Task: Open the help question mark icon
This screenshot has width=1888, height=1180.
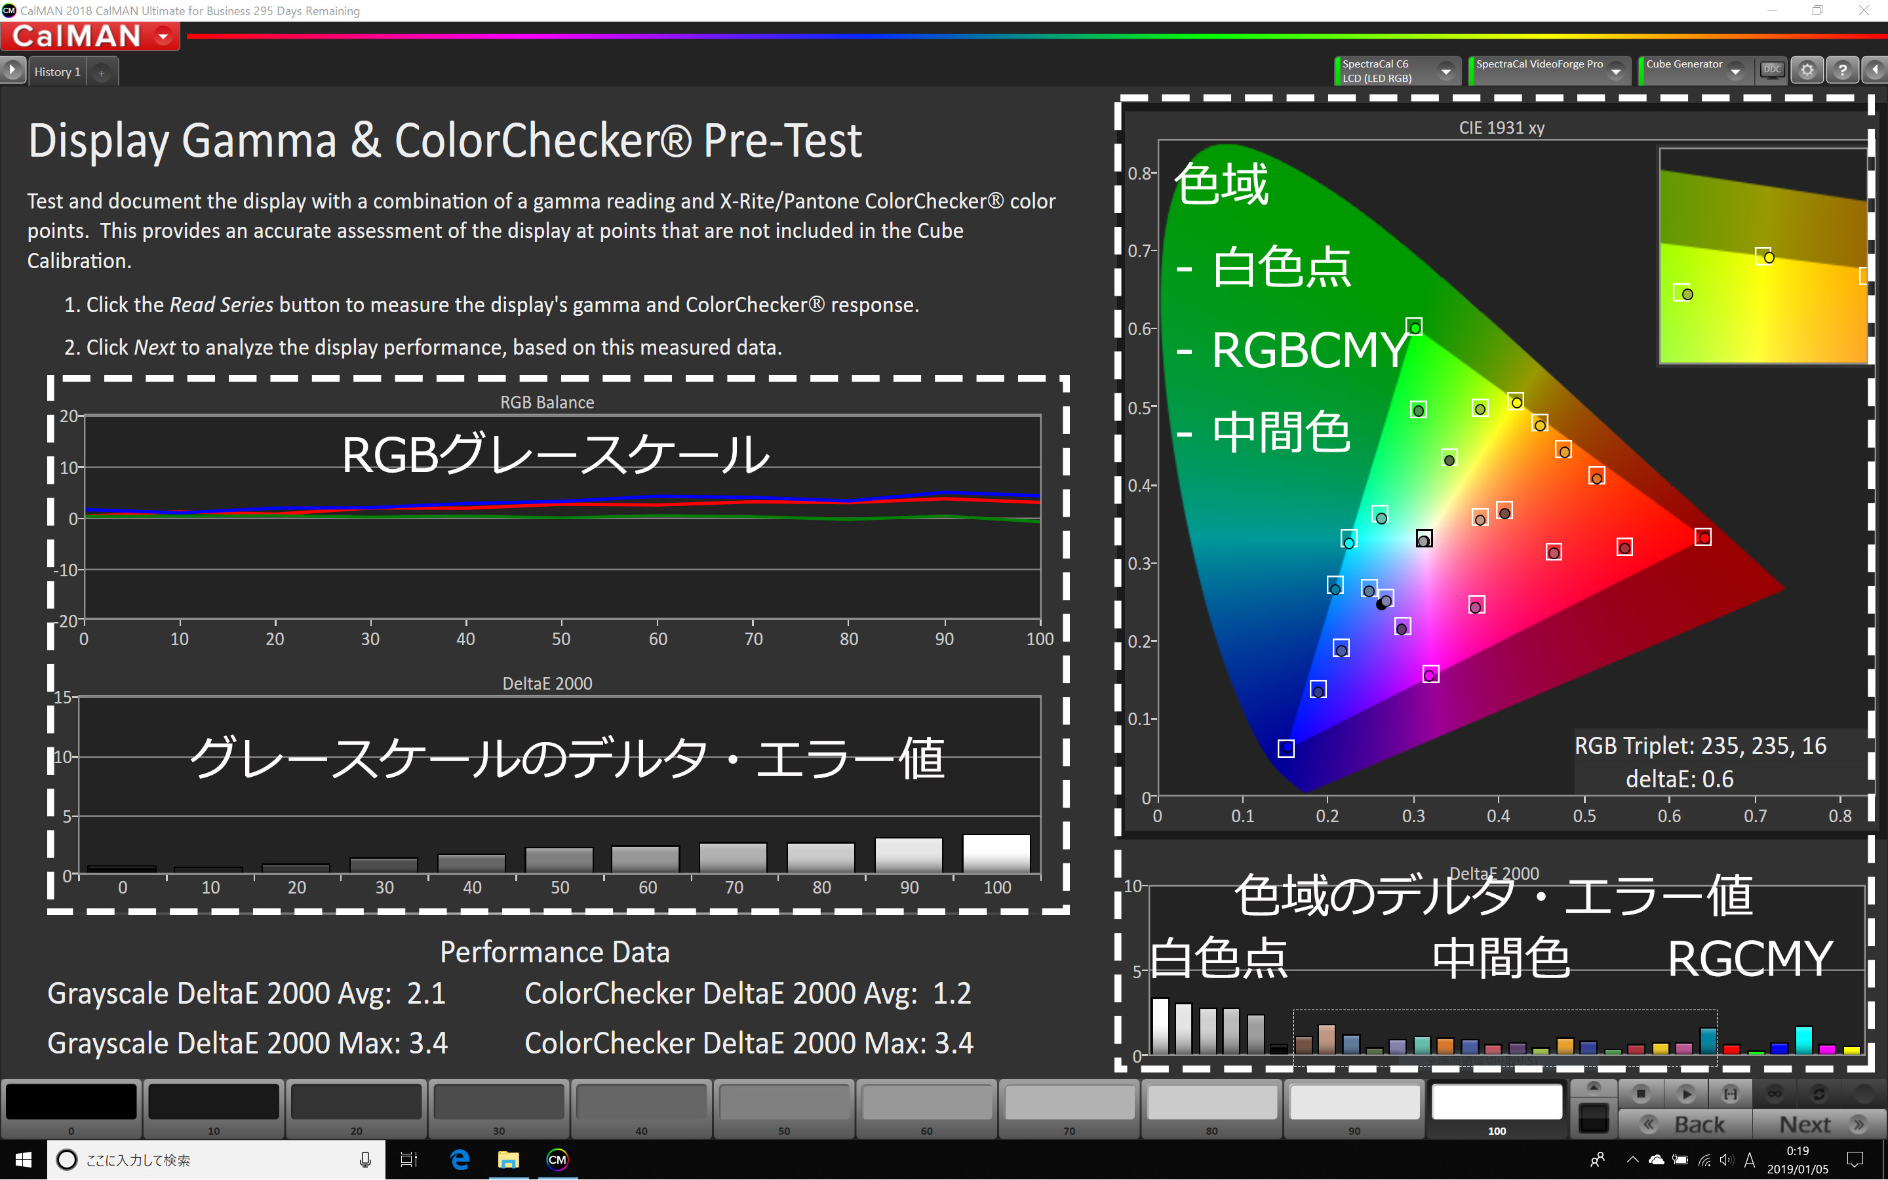Action: click(x=1842, y=70)
